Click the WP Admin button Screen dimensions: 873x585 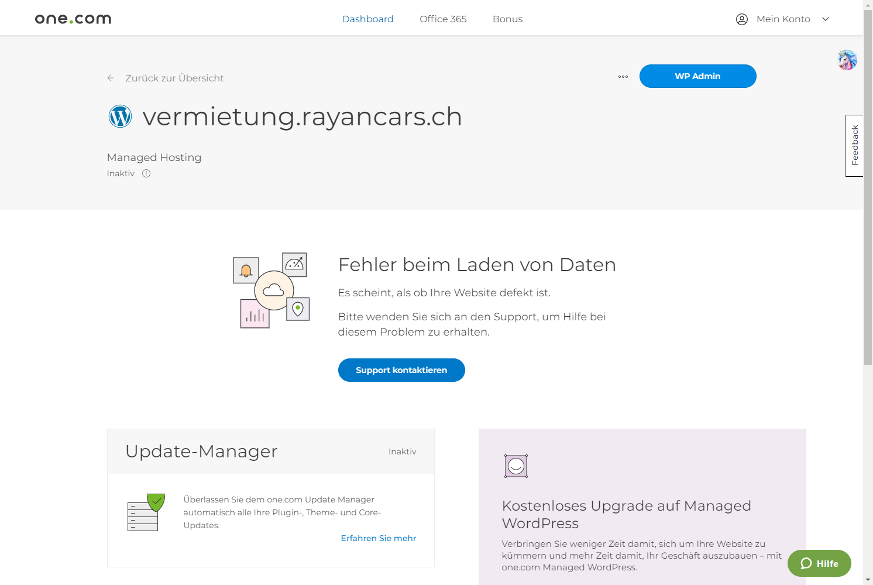click(x=697, y=76)
